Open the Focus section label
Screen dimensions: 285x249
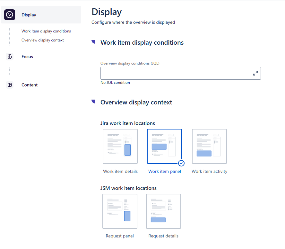tap(27, 57)
